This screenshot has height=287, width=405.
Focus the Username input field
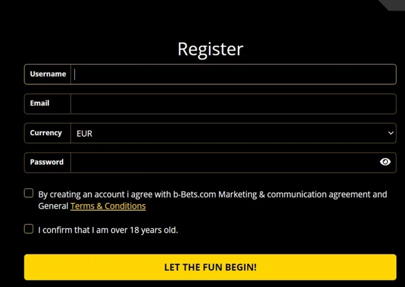coord(233,74)
